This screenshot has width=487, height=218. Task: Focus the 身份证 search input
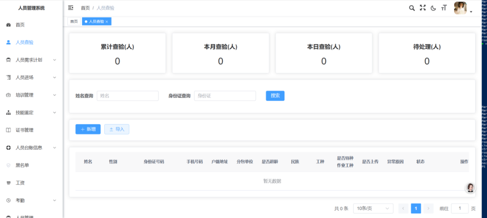(x=225, y=96)
